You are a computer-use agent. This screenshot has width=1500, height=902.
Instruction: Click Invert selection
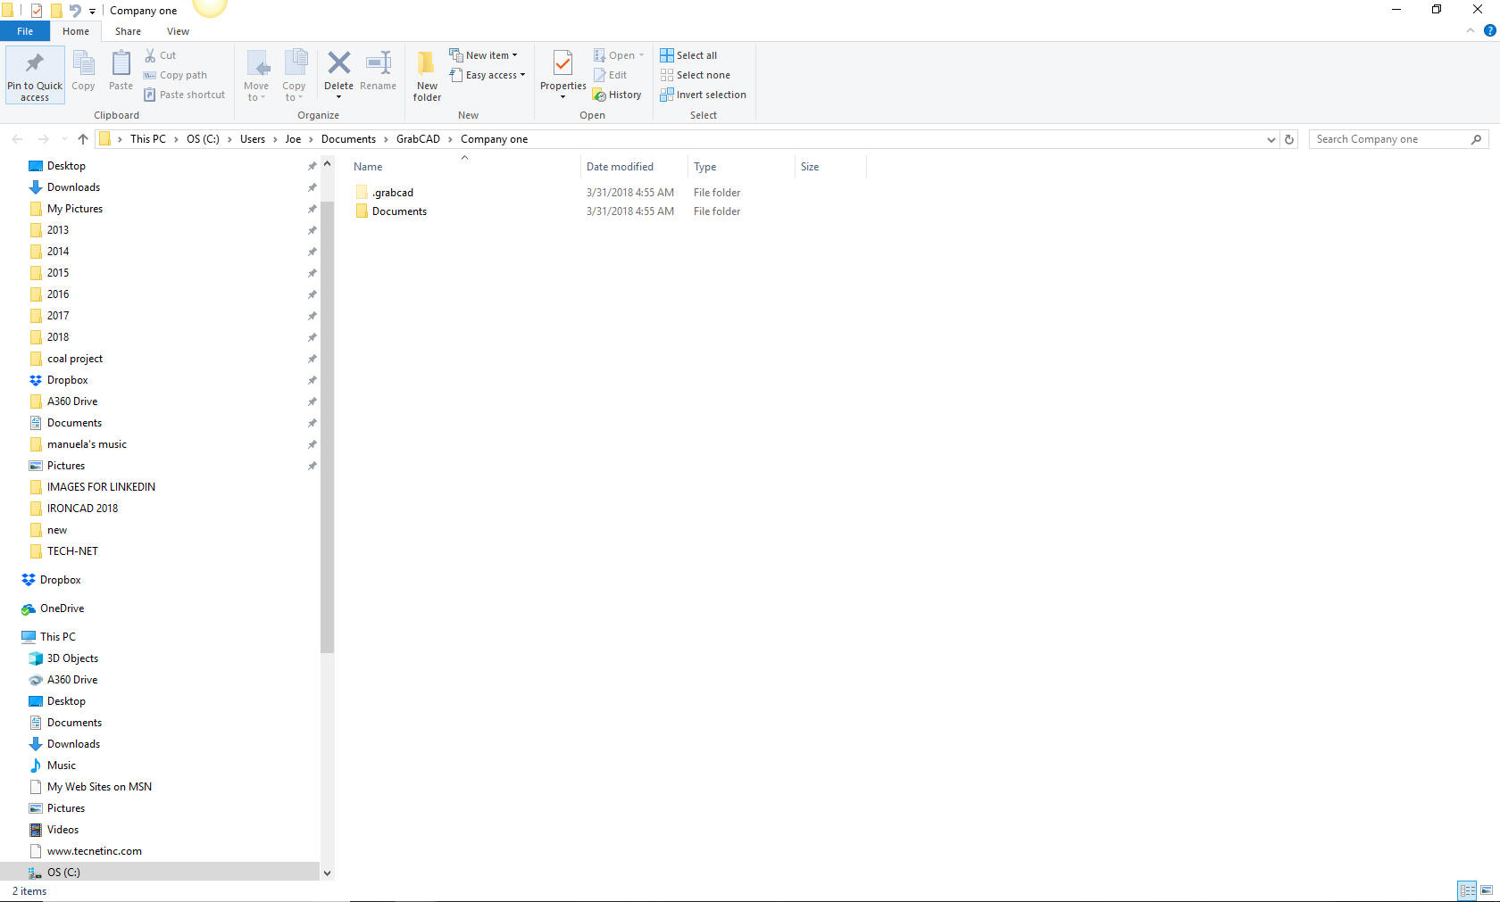coord(703,95)
